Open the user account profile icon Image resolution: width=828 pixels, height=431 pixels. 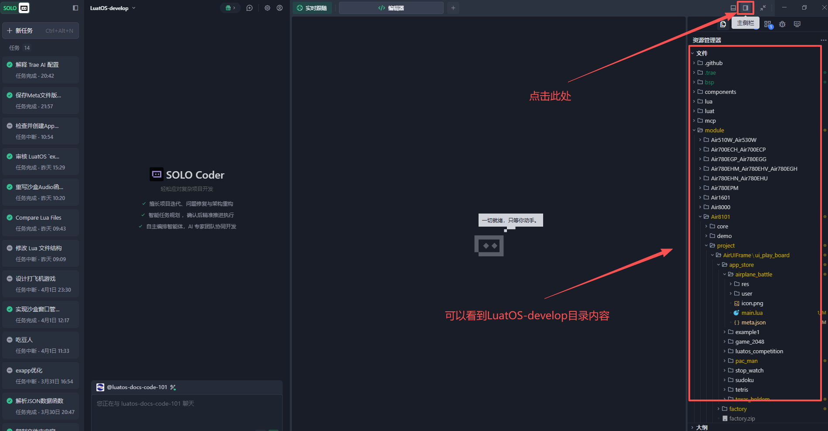pos(280,8)
